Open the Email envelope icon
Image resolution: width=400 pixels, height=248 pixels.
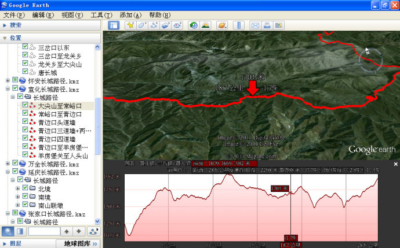click(255, 25)
